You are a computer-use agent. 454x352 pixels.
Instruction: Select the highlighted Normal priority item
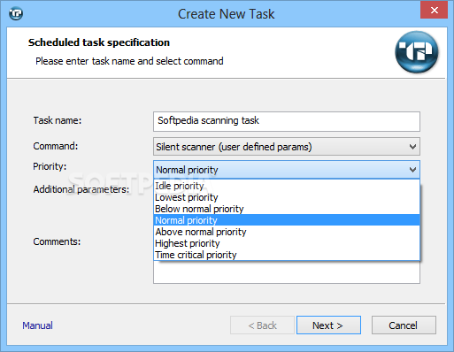pyautogui.click(x=287, y=220)
